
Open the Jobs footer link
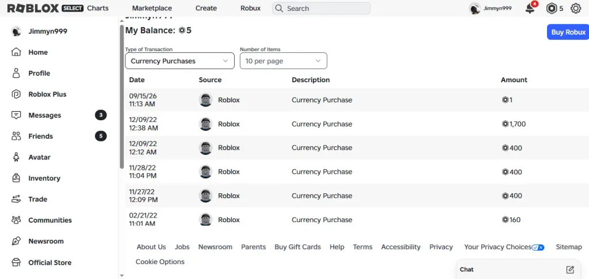tap(182, 247)
